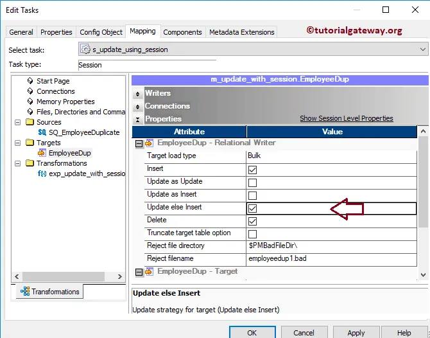Open the Select task dropdown
This screenshot has width=430, height=338.
[422, 49]
